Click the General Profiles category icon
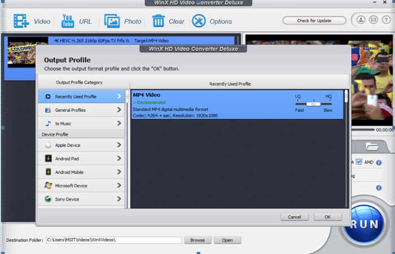 click(x=48, y=110)
